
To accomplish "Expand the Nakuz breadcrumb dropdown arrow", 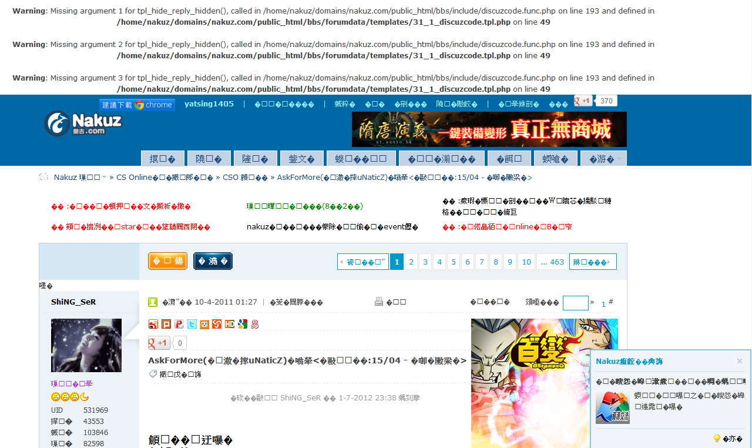I will click(x=105, y=177).
